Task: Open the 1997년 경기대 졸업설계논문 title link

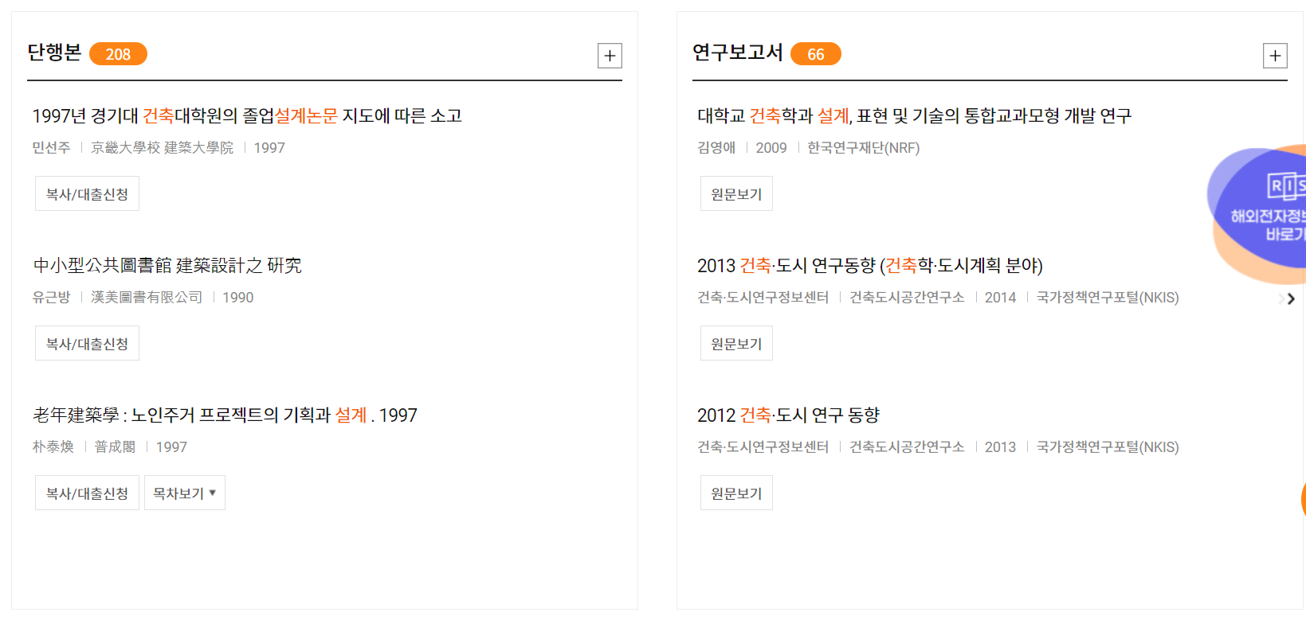Action: click(247, 115)
